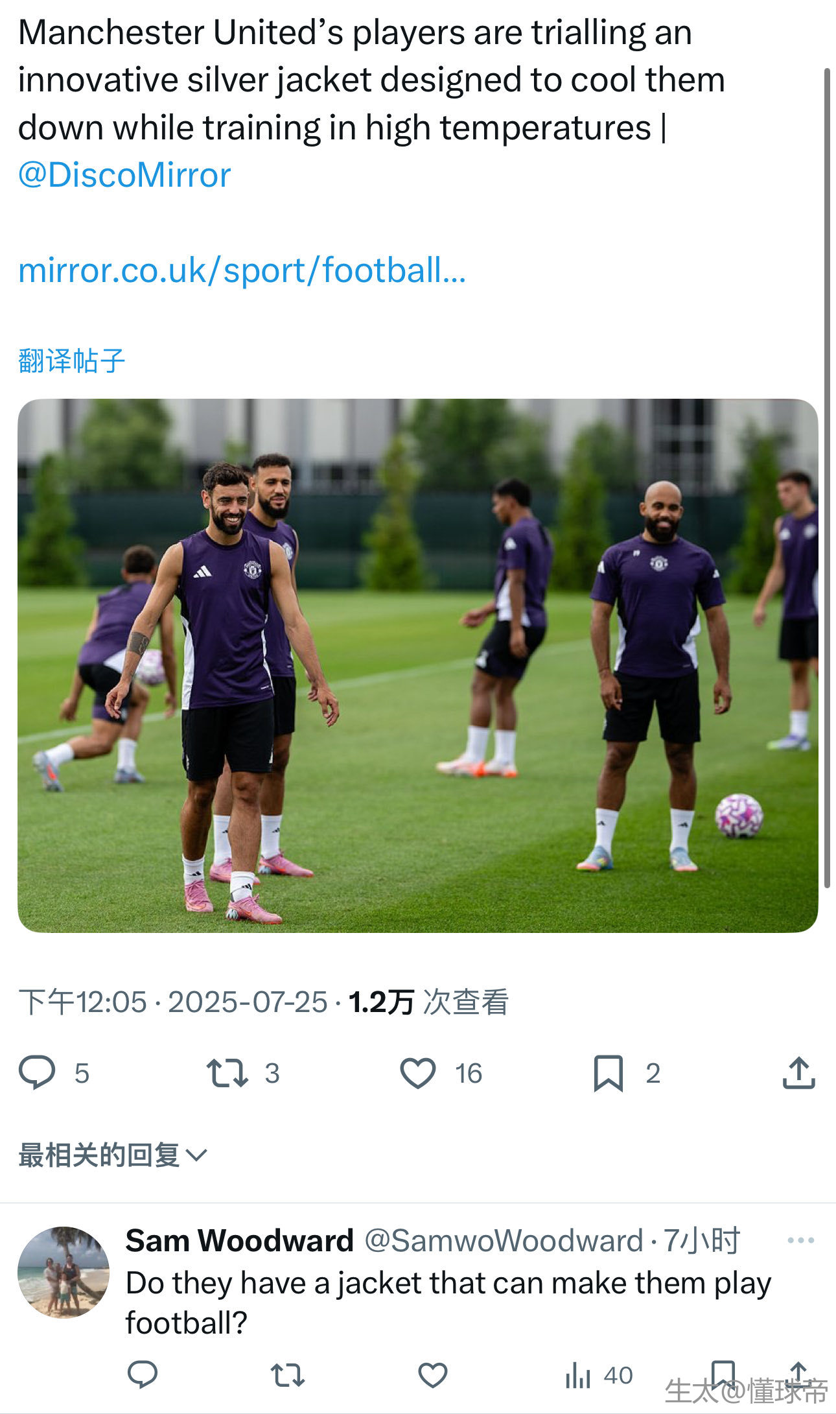Open the main post's reply icon
This screenshot has height=1414, width=836.
(x=37, y=1072)
